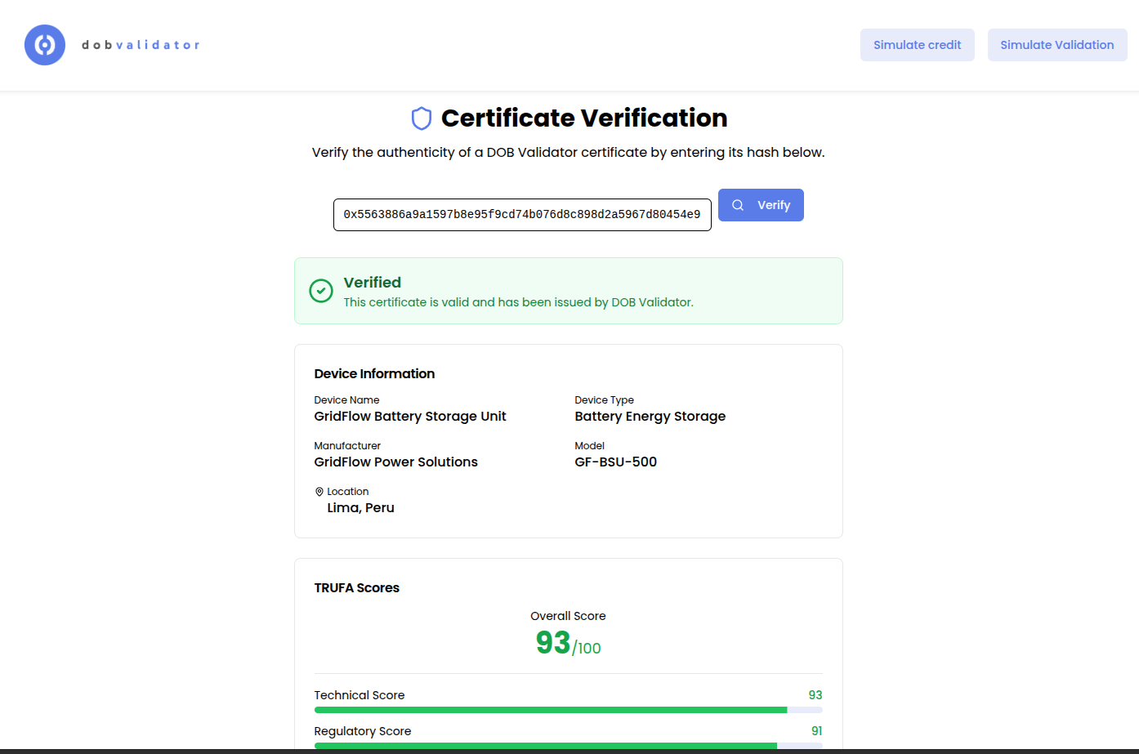Screen dimensions: 1139x754
Task: Click the DOB Validator circular logo
Action: pos(45,45)
